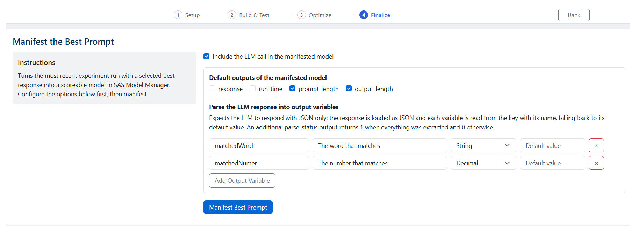Disable the prompt_length output checkbox
This screenshot has height=226, width=630.
click(x=292, y=89)
